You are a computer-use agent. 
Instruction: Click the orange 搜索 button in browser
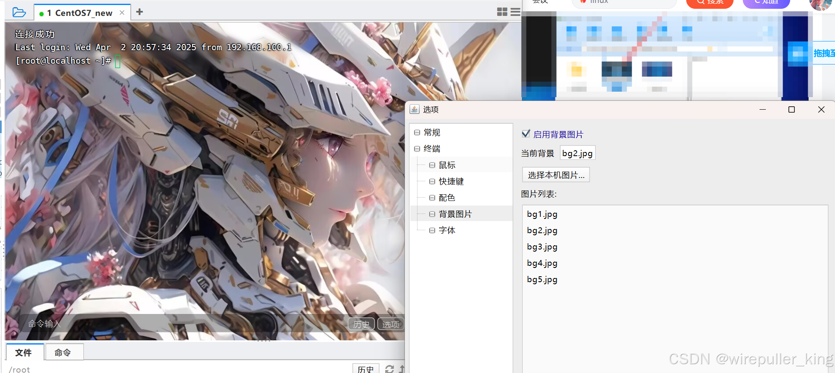point(710,3)
